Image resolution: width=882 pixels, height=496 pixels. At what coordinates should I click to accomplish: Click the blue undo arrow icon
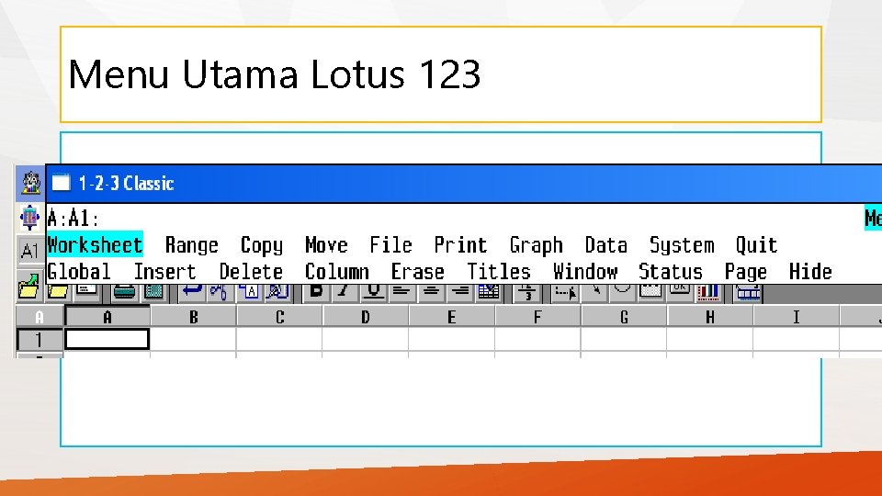[x=192, y=291]
